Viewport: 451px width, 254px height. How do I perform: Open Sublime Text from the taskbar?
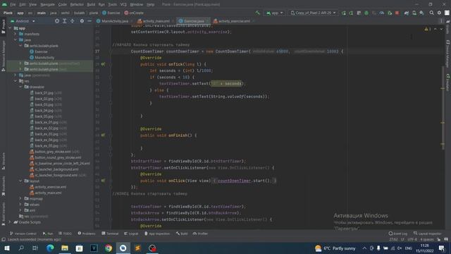(137, 248)
